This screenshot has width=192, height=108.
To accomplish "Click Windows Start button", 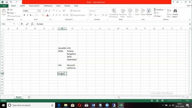I will tap(3, 105).
